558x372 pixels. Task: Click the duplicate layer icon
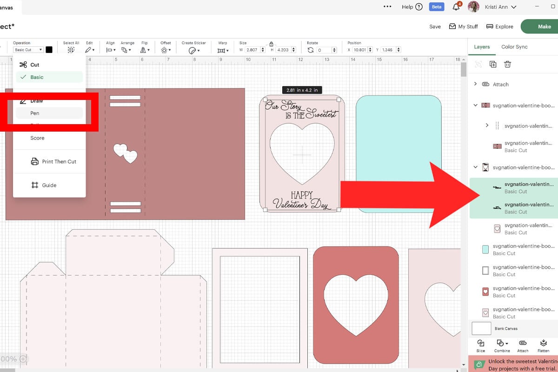(493, 64)
